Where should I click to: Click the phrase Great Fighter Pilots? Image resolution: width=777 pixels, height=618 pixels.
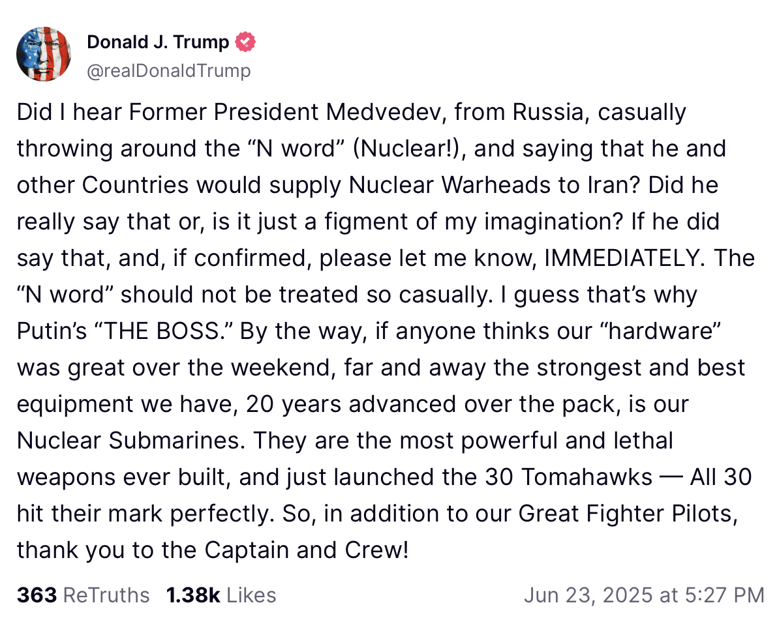(x=628, y=514)
